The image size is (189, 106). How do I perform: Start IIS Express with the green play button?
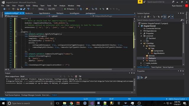point(65,9)
